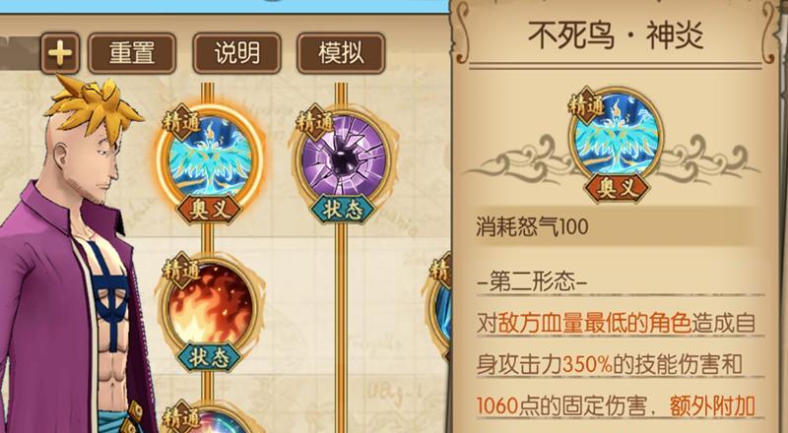Click the 重置 reset button

[132, 53]
